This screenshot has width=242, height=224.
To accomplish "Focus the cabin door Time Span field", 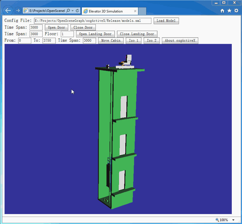I will pos(36,27).
